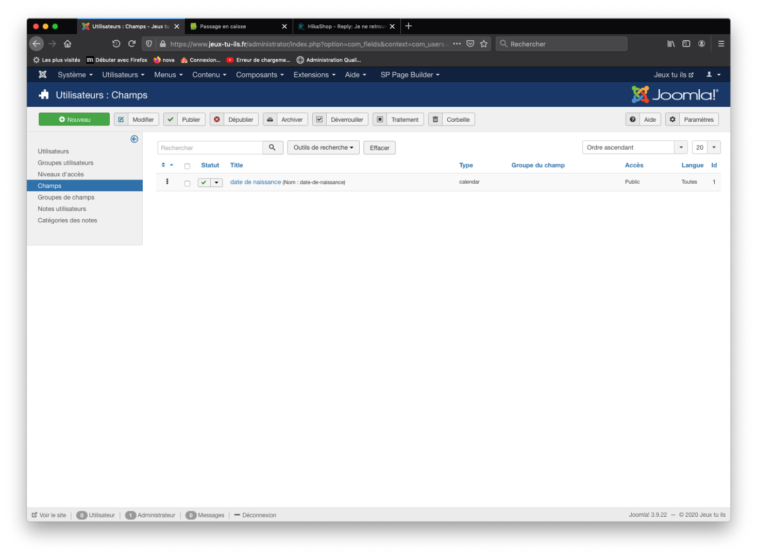The height and width of the screenshot is (557, 757).
Task: Click Voir le site in footer
Action: point(49,515)
